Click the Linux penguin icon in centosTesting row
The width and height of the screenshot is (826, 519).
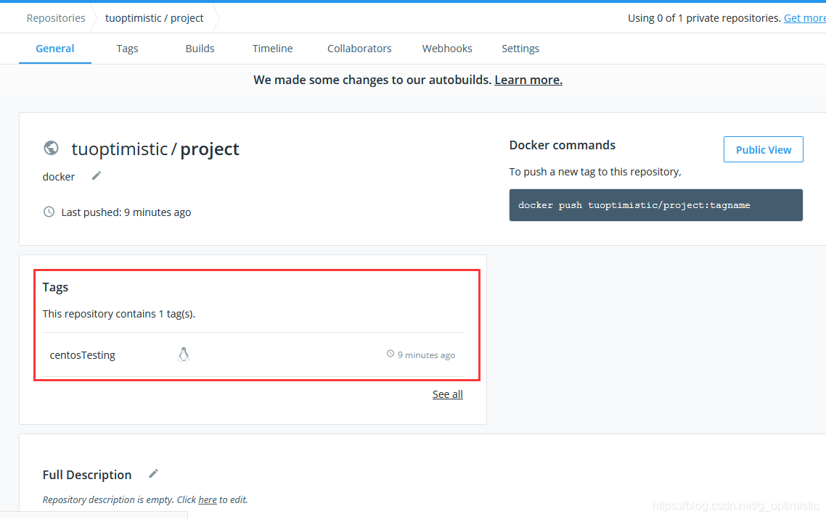click(184, 354)
